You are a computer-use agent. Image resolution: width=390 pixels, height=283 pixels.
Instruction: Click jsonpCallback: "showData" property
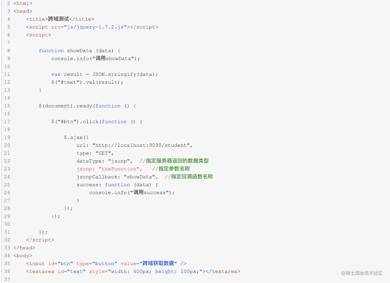(117, 177)
